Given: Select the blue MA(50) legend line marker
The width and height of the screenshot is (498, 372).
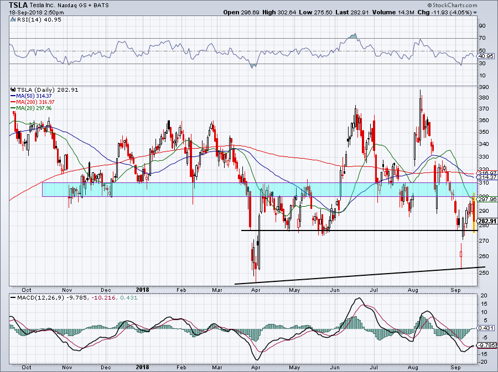Looking at the screenshot, I should [13, 96].
